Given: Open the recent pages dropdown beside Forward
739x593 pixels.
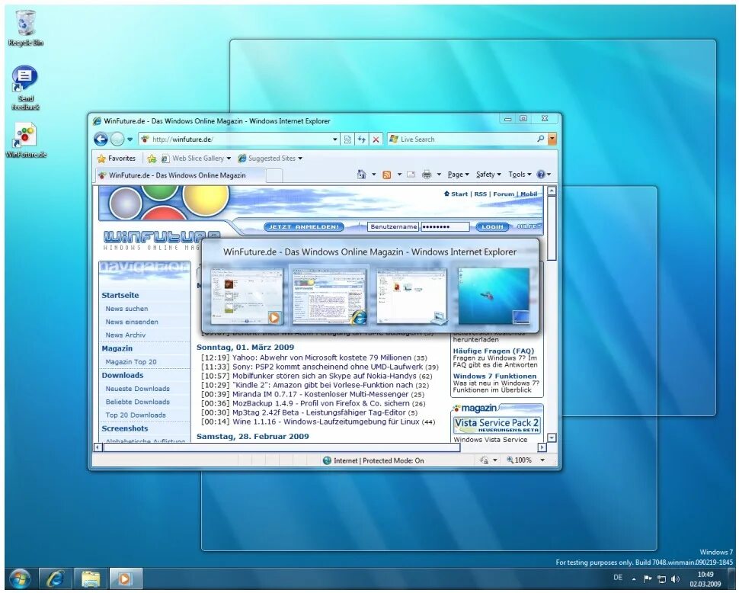Looking at the screenshot, I should 130,139.
